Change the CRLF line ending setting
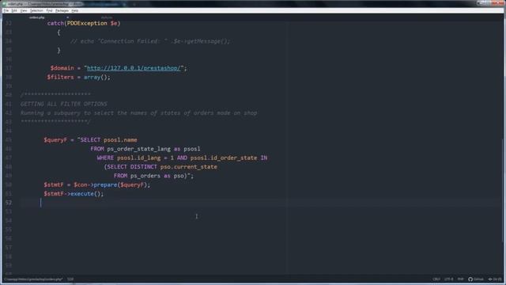Image resolution: width=506 pixels, height=285 pixels. click(x=436, y=279)
